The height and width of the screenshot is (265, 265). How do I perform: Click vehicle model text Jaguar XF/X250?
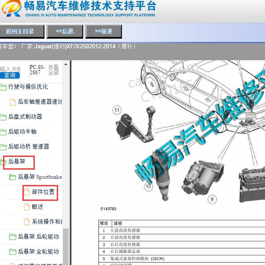coord(79,46)
